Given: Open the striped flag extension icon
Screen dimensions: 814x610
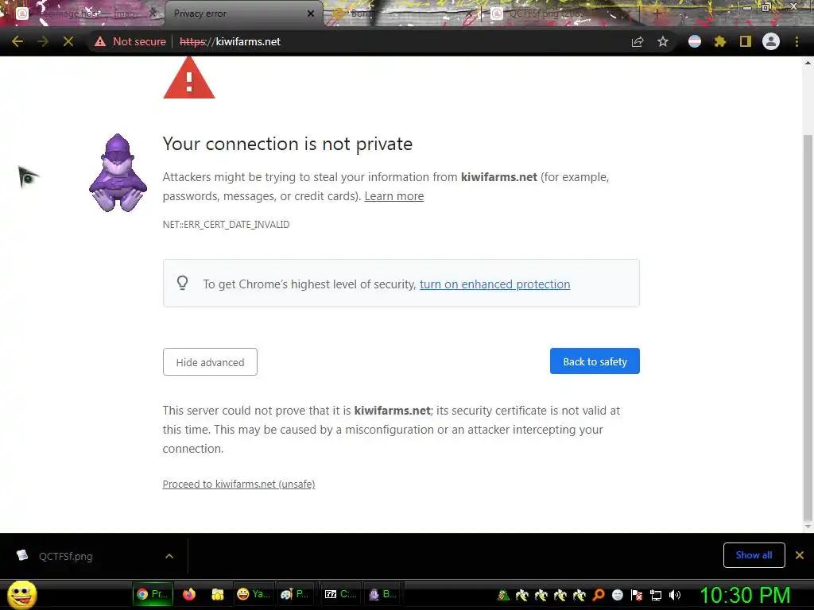Looking at the screenshot, I should 695,41.
